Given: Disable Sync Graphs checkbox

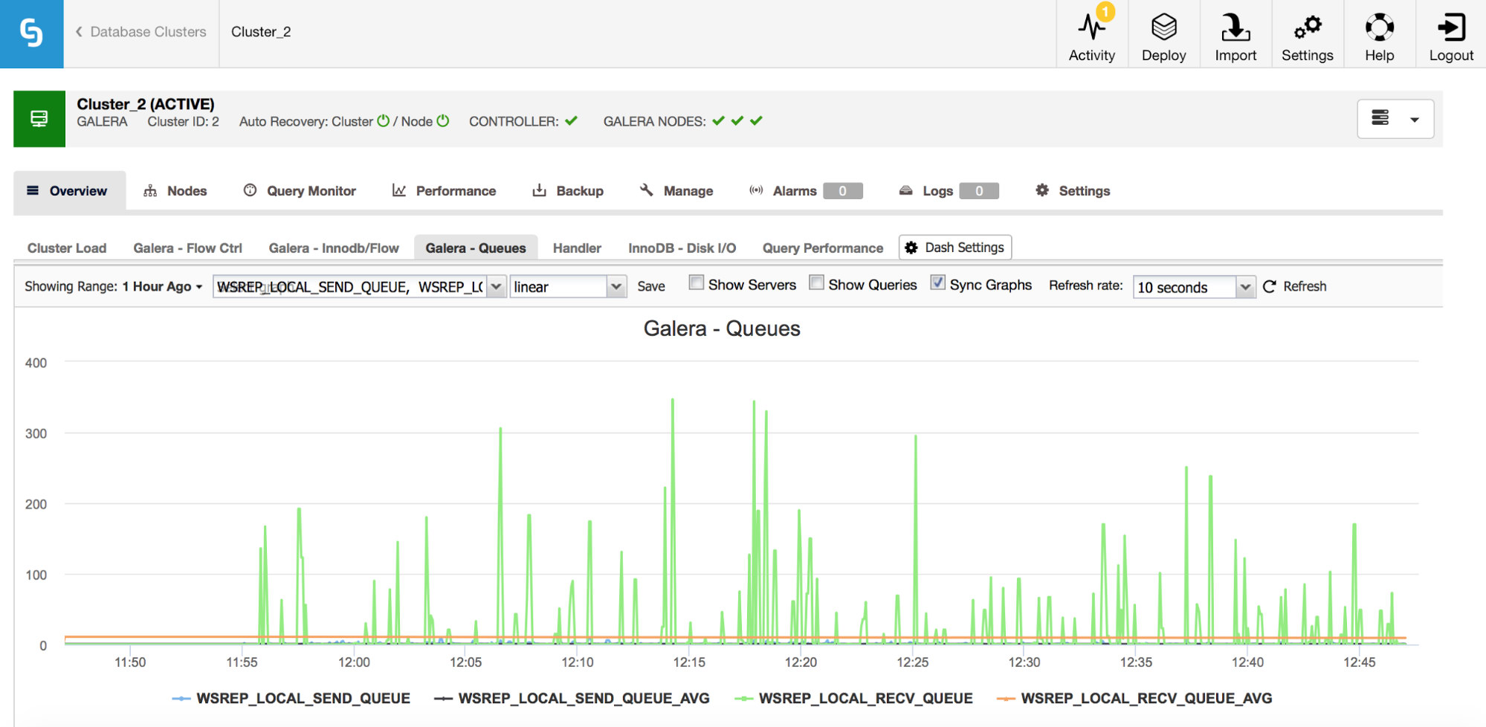Looking at the screenshot, I should tap(938, 282).
